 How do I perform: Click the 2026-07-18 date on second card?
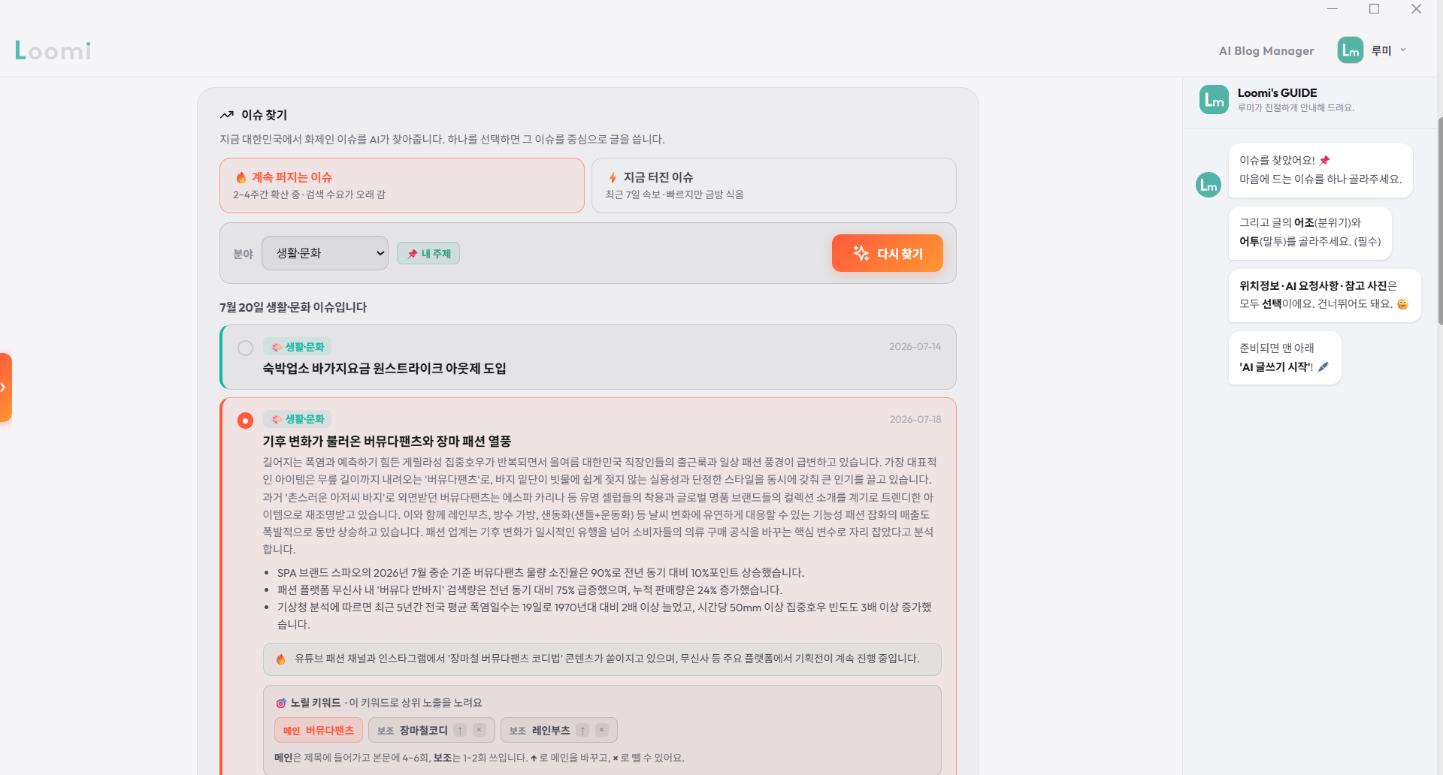(915, 420)
